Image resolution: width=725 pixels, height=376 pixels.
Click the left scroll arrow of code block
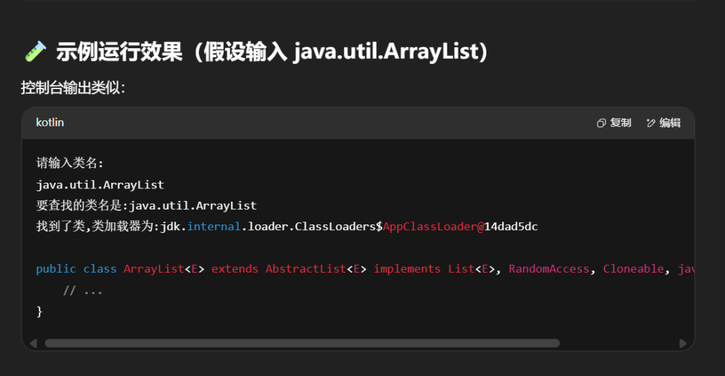tap(33, 343)
